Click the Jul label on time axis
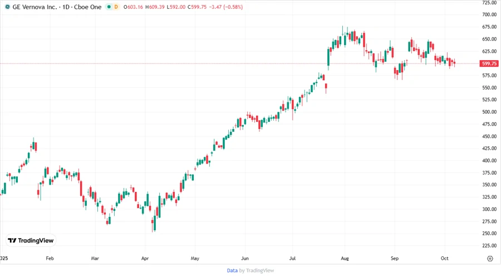 (292, 259)
